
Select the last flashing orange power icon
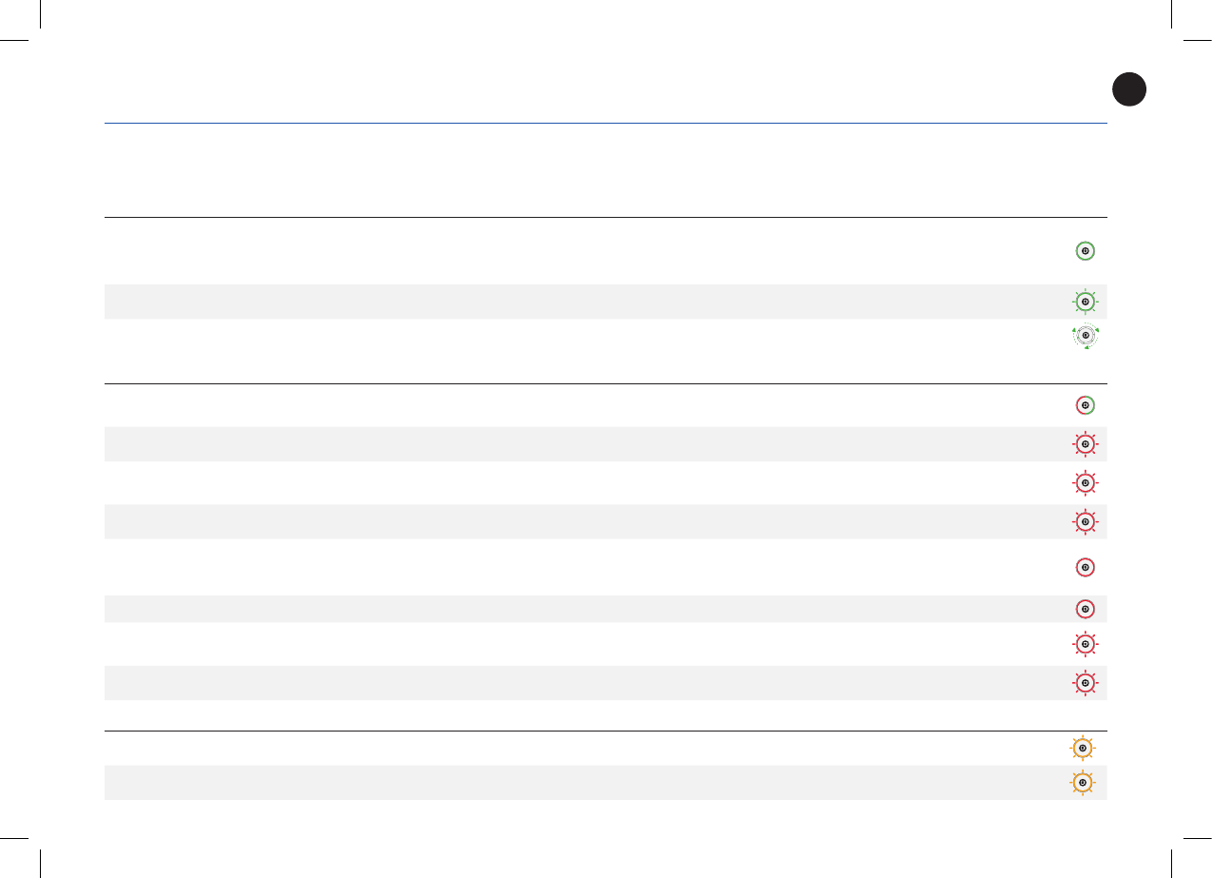1082,783
